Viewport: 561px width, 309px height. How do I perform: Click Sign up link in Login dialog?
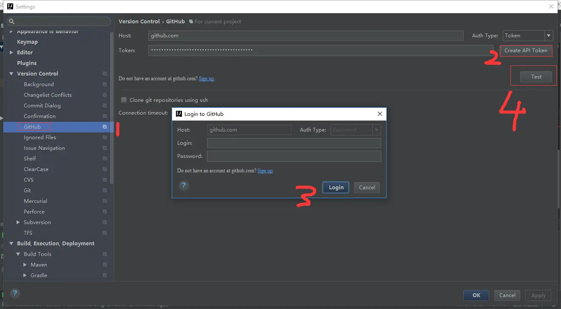[265, 171]
